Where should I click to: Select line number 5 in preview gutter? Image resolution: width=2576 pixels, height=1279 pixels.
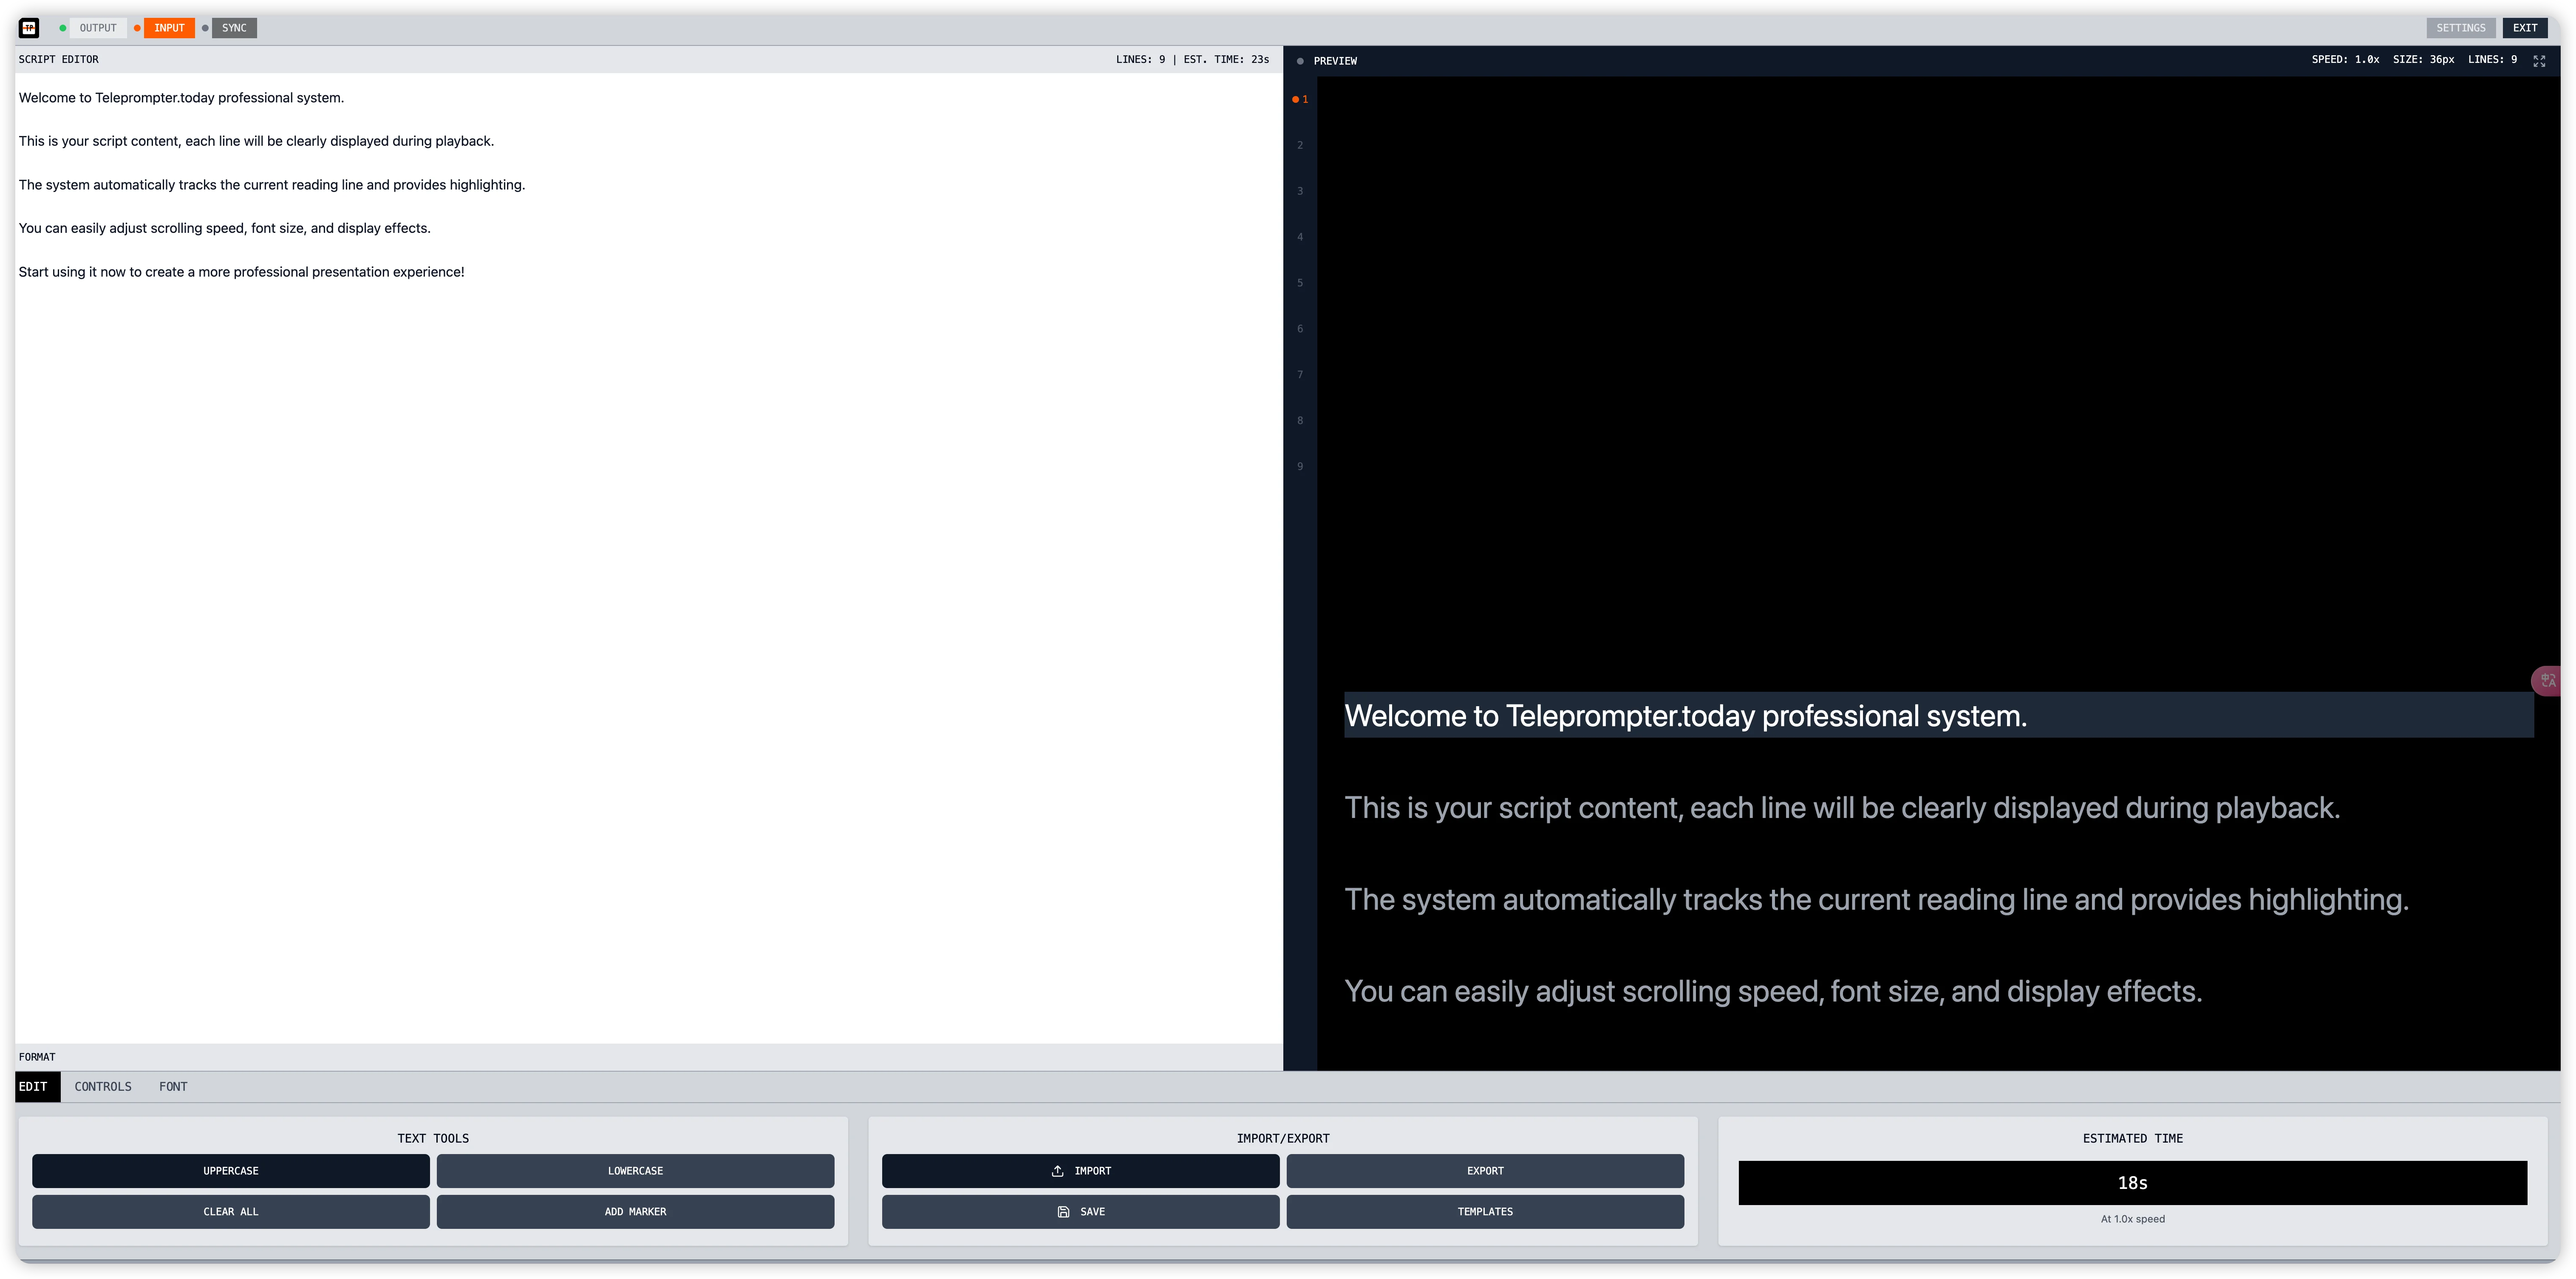point(1300,283)
